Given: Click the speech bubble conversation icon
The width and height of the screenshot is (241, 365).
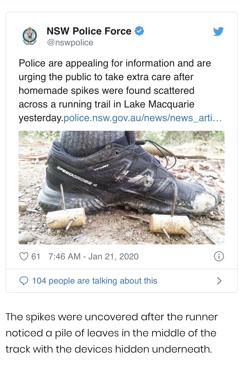Looking at the screenshot, I should click(24, 281).
